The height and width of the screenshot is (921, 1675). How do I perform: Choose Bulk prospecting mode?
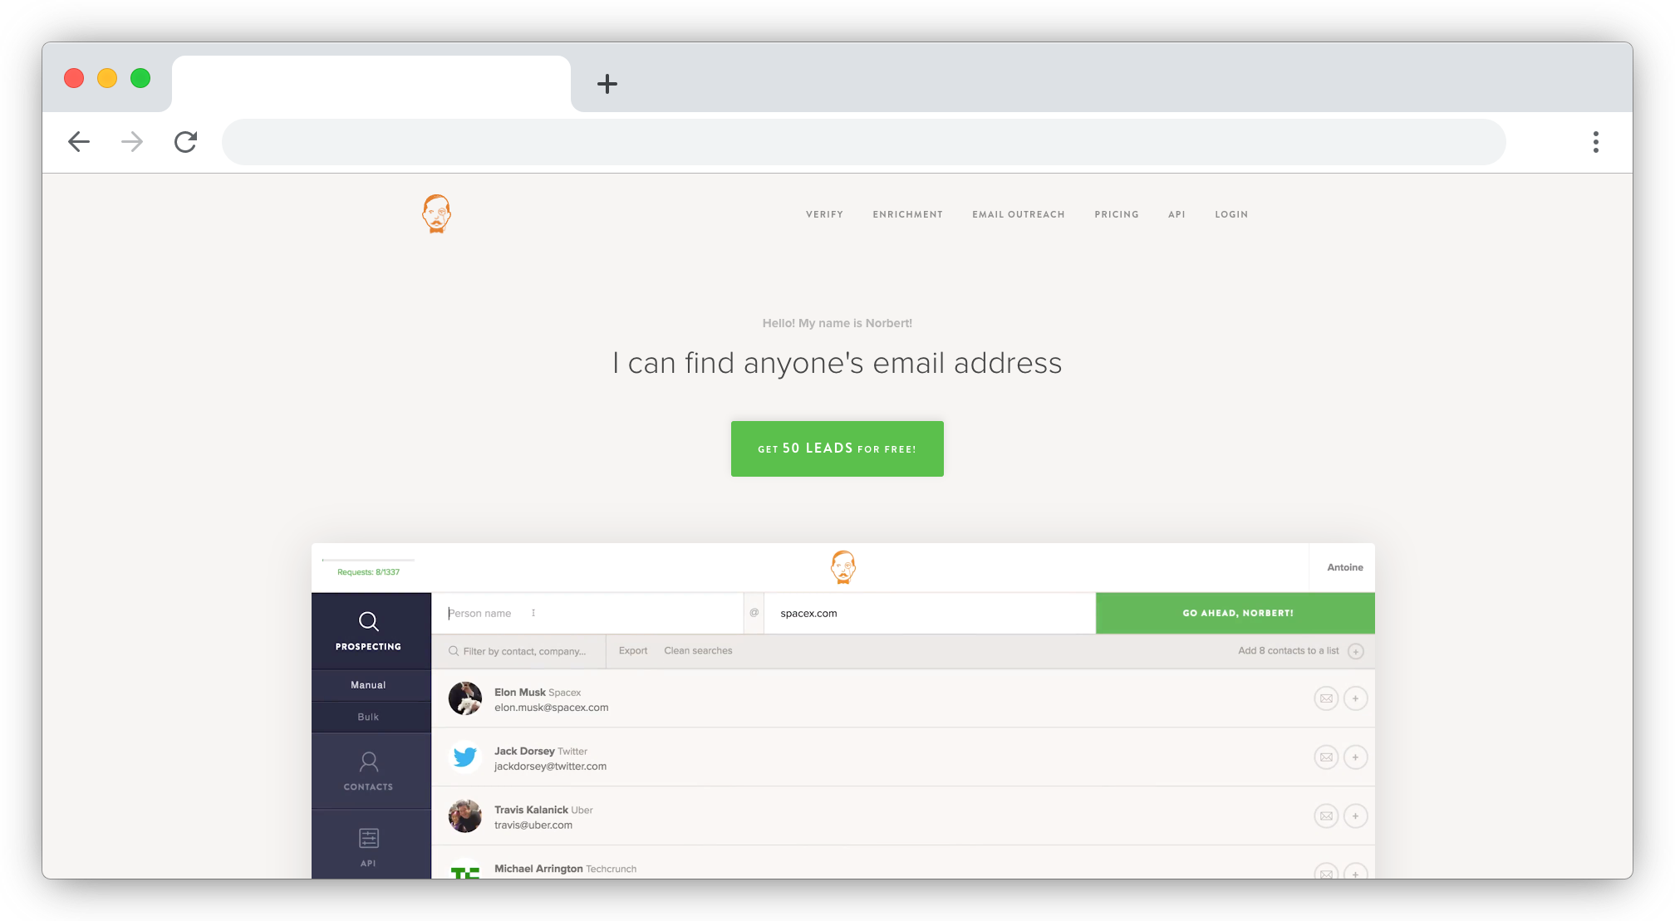click(368, 717)
